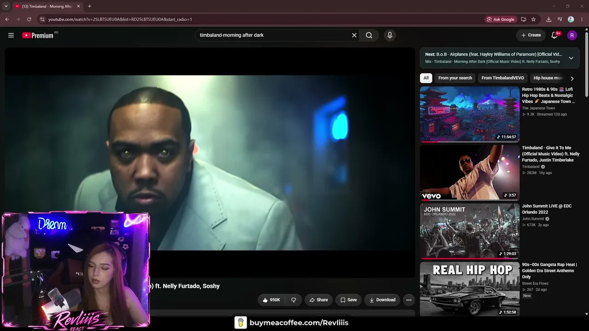Image resolution: width=589 pixels, height=331 pixels.
Task: Expand the Next: B.o.B mix playlist panel
Action: pos(571,58)
